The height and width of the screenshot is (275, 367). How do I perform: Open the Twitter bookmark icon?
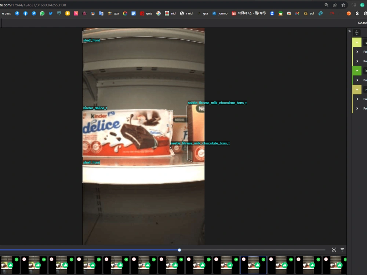tap(51, 13)
